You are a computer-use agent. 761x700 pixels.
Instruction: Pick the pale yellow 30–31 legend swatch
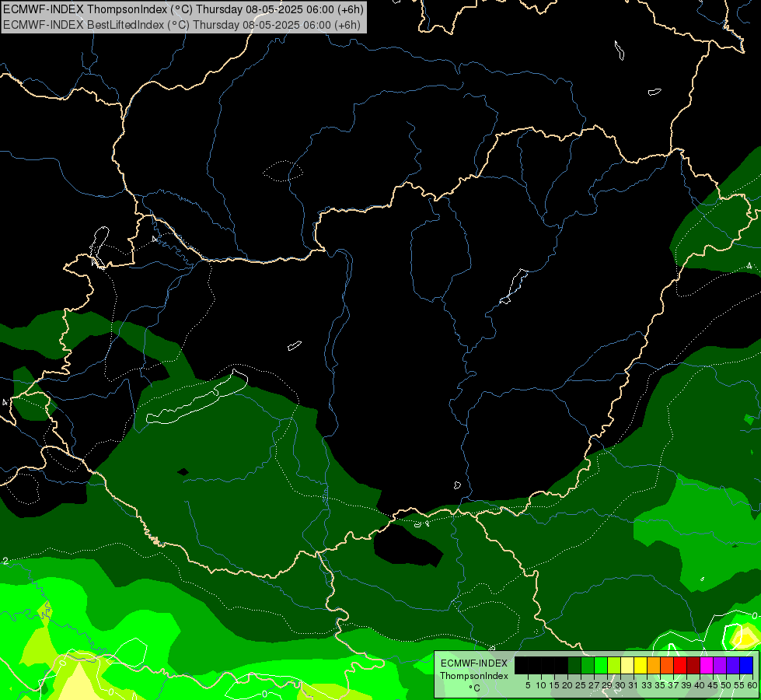coord(627,665)
